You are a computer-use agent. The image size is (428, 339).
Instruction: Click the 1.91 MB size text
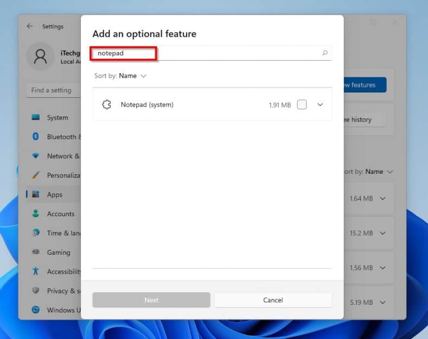(x=280, y=105)
